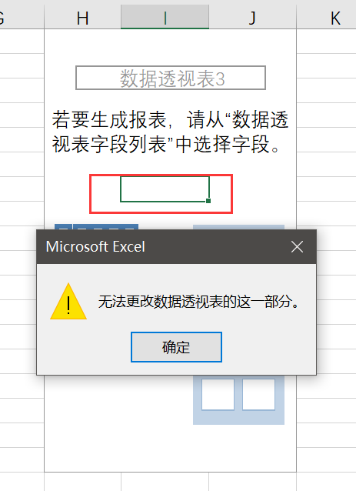Click the yellow warning icon
356x491 pixels.
pyautogui.click(x=68, y=302)
